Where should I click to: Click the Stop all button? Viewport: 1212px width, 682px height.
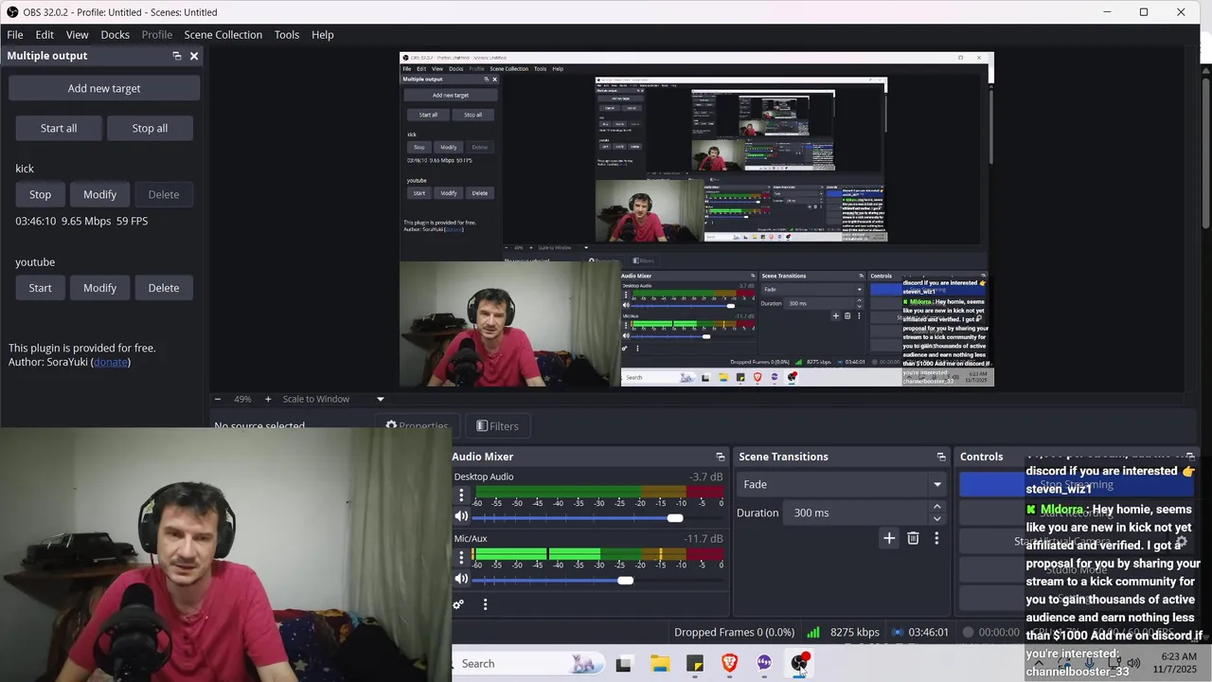pyautogui.click(x=150, y=128)
